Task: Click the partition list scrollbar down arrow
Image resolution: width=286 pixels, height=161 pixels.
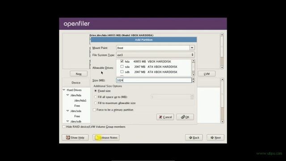Action: coord(223,122)
